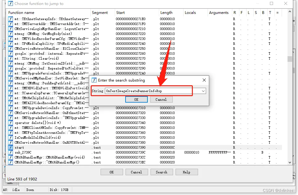Select IsCusModelSelfBuild(void) function name
The image size is (298, 195).
coord(38,138)
